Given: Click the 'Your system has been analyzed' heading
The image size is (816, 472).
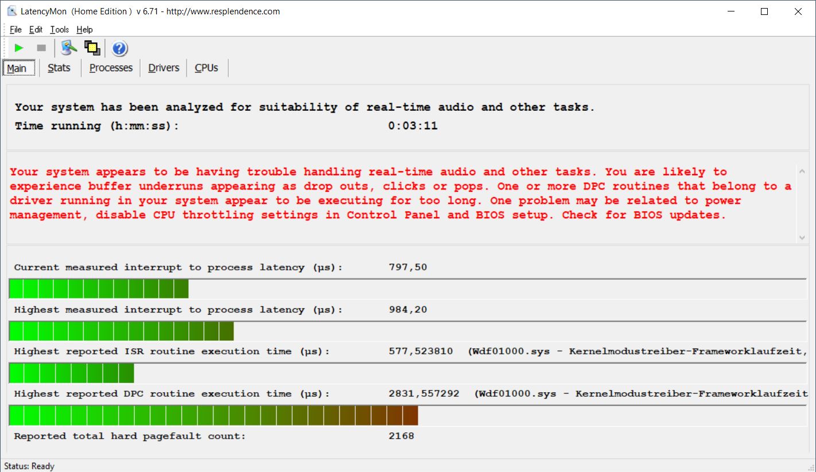Looking at the screenshot, I should 305,107.
